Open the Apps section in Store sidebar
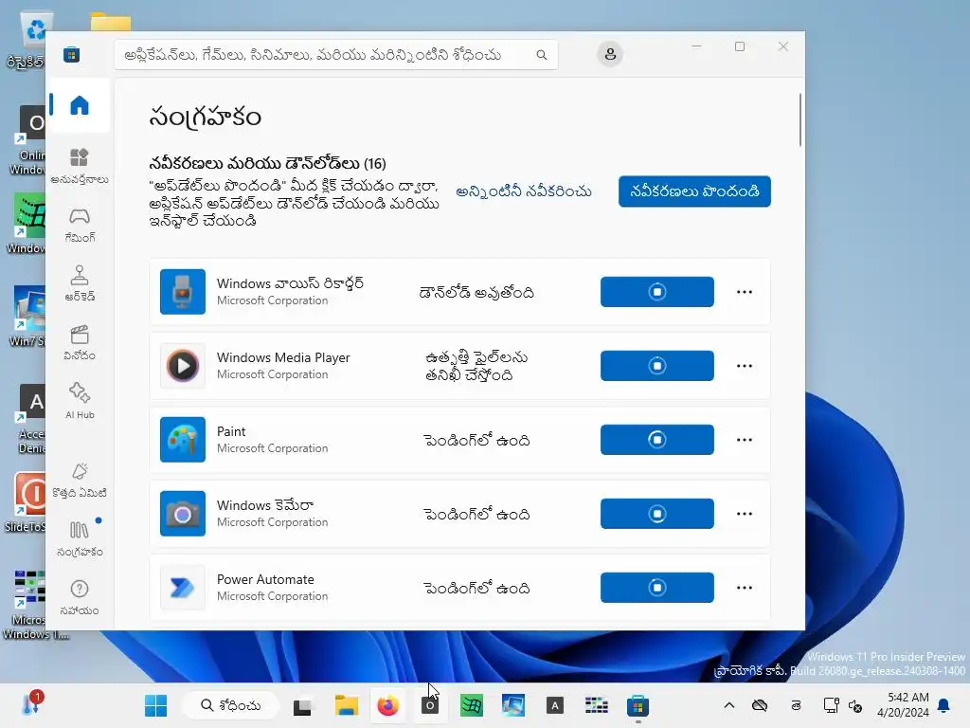Screen dimensions: 970x728 [80, 166]
